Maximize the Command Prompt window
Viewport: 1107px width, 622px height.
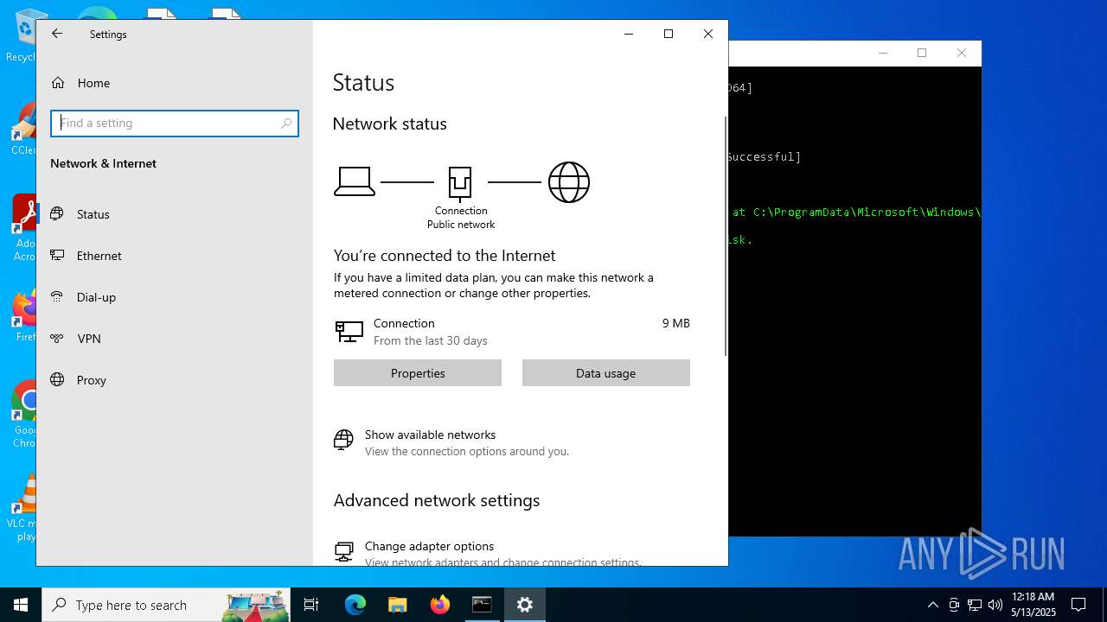click(x=922, y=53)
